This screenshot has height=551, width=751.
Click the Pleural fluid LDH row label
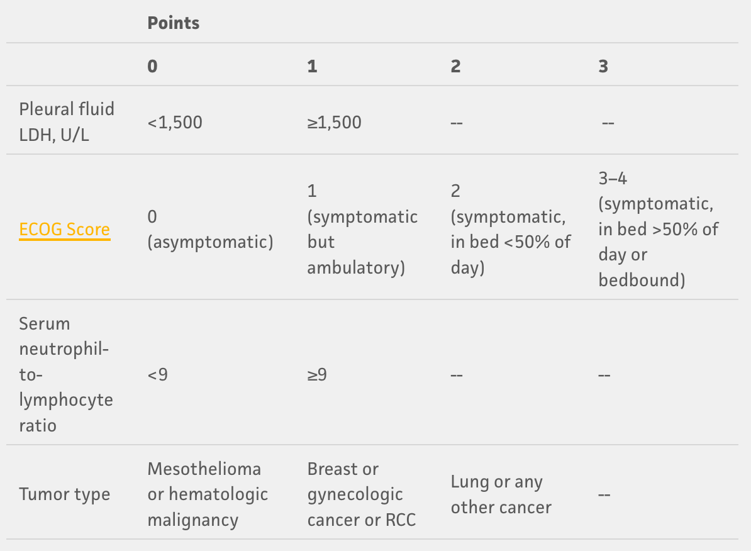67,121
